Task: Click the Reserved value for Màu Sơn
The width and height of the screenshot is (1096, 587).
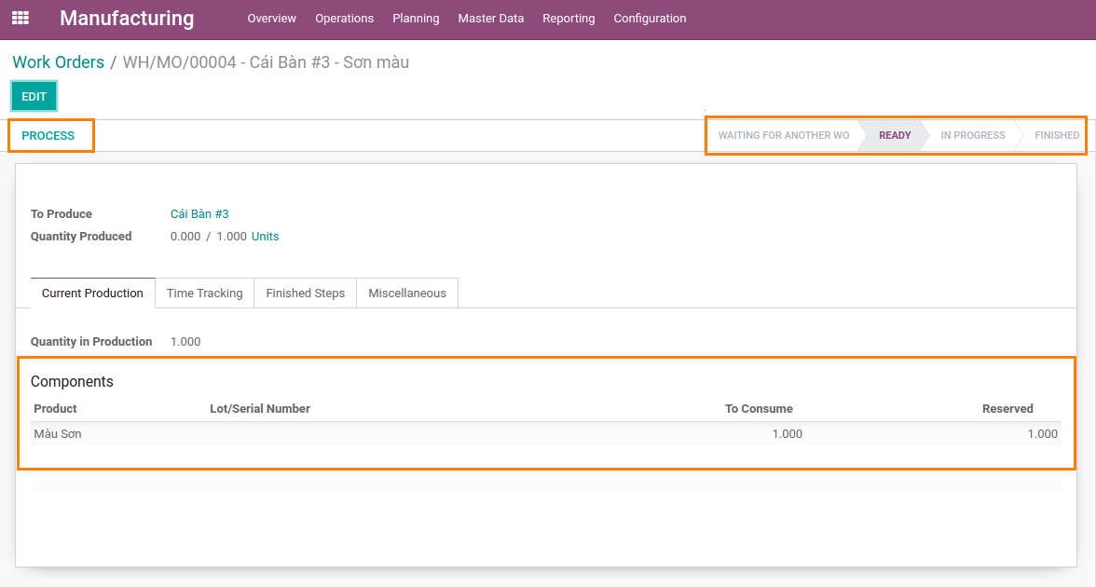Action: [x=1042, y=434]
